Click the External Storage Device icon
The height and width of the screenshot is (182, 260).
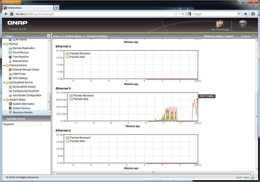[x=10, y=70]
